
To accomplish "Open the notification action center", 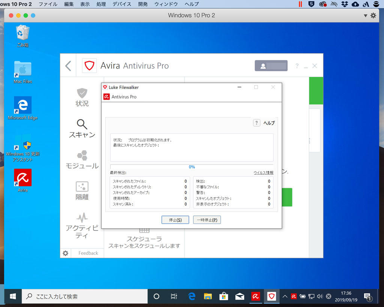I will click(x=367, y=297).
